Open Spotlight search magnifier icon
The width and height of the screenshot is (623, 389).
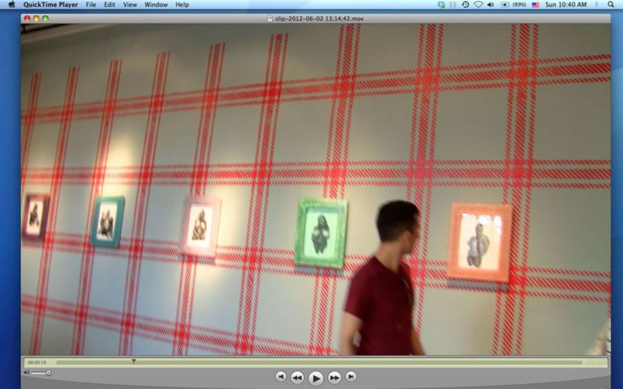[x=611, y=5]
